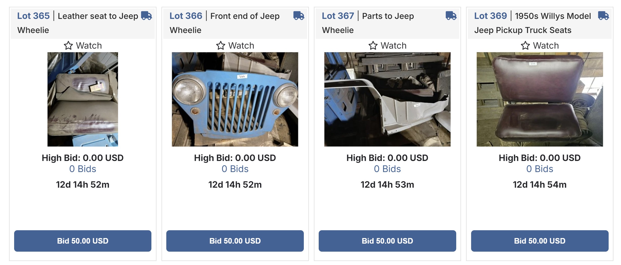The image size is (621, 265).
Task: Open the Lot 365 title link
Action: click(x=33, y=16)
